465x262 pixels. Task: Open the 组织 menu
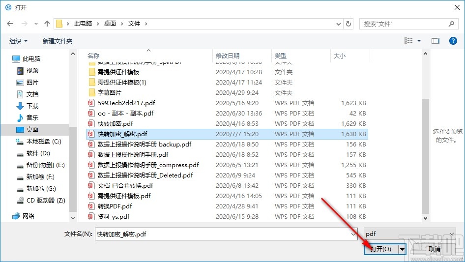(x=18, y=41)
